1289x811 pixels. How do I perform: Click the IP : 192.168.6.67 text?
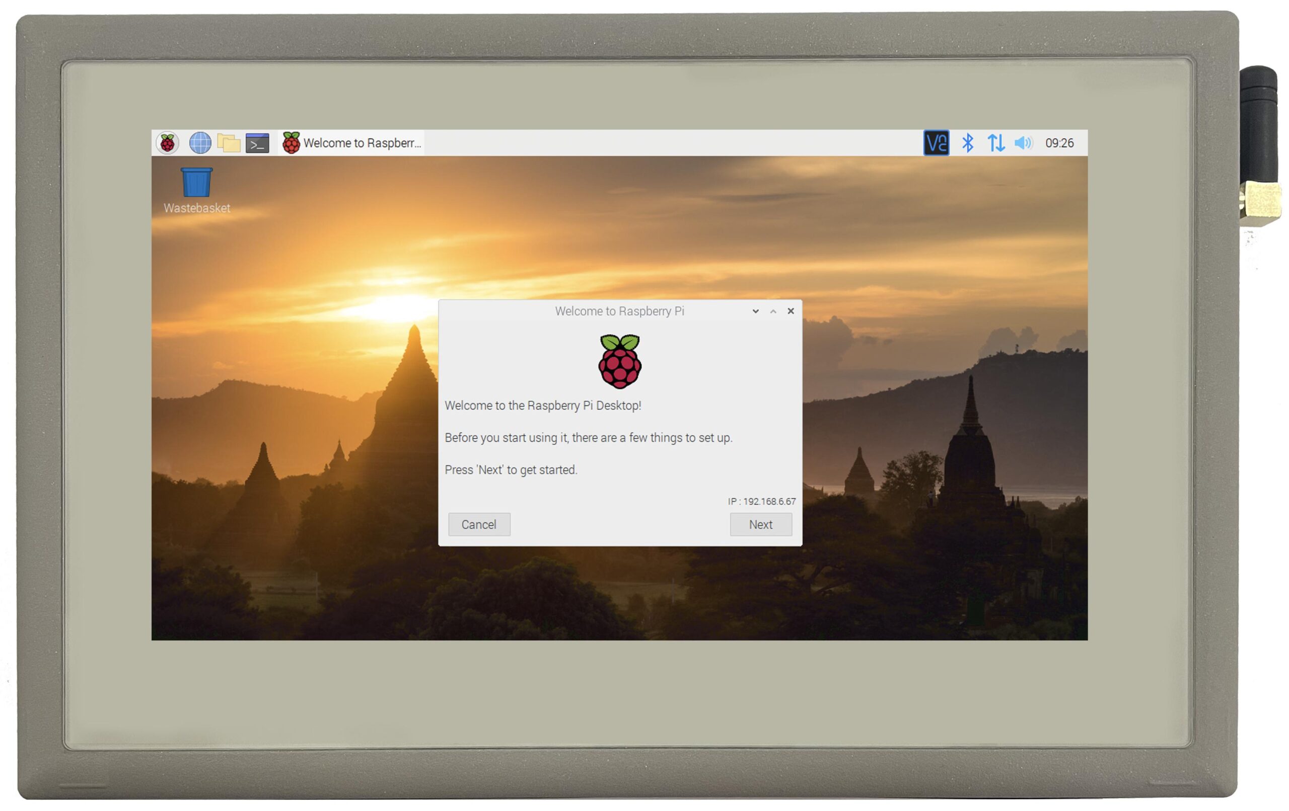coord(761,501)
